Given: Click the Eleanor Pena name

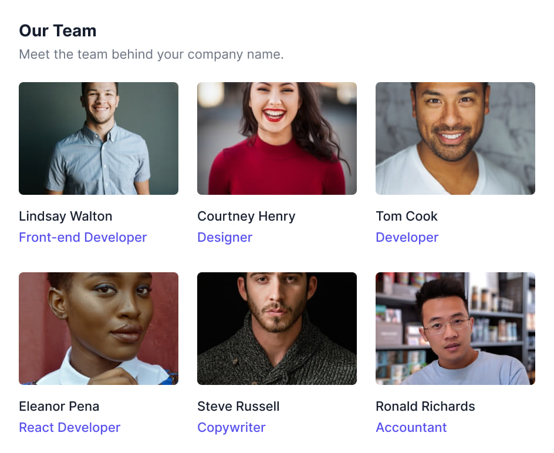Looking at the screenshot, I should pos(59,406).
